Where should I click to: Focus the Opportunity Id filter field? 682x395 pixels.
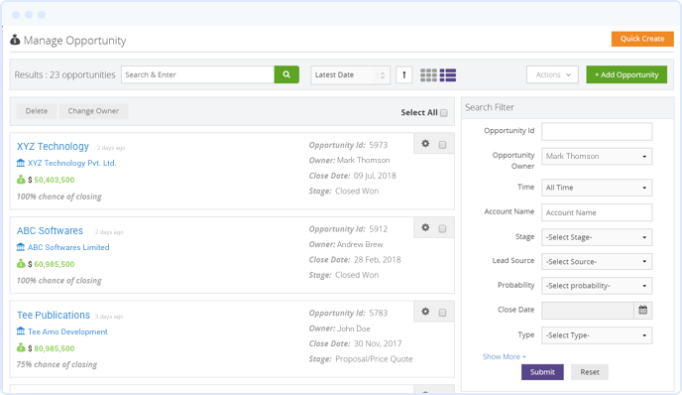click(597, 132)
